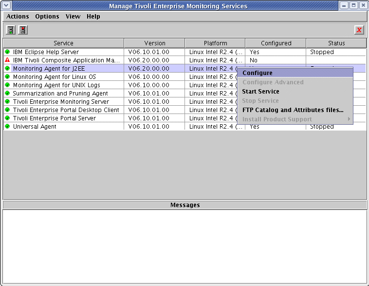Click the red traffic light Stop Service icon
The width and height of the screenshot is (369, 286).
coord(22,30)
